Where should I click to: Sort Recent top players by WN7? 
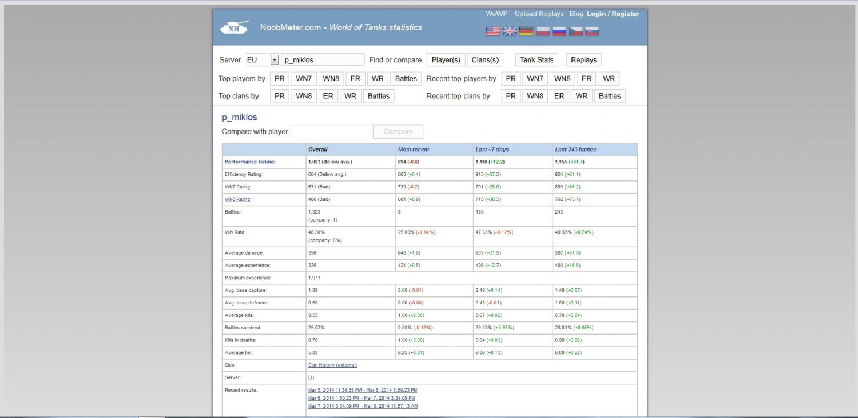point(535,79)
